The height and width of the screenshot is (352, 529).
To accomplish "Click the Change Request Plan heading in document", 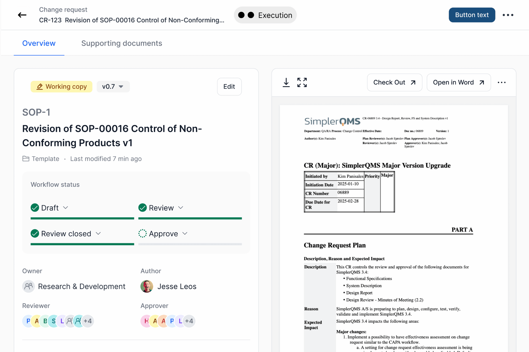I will [x=335, y=245].
